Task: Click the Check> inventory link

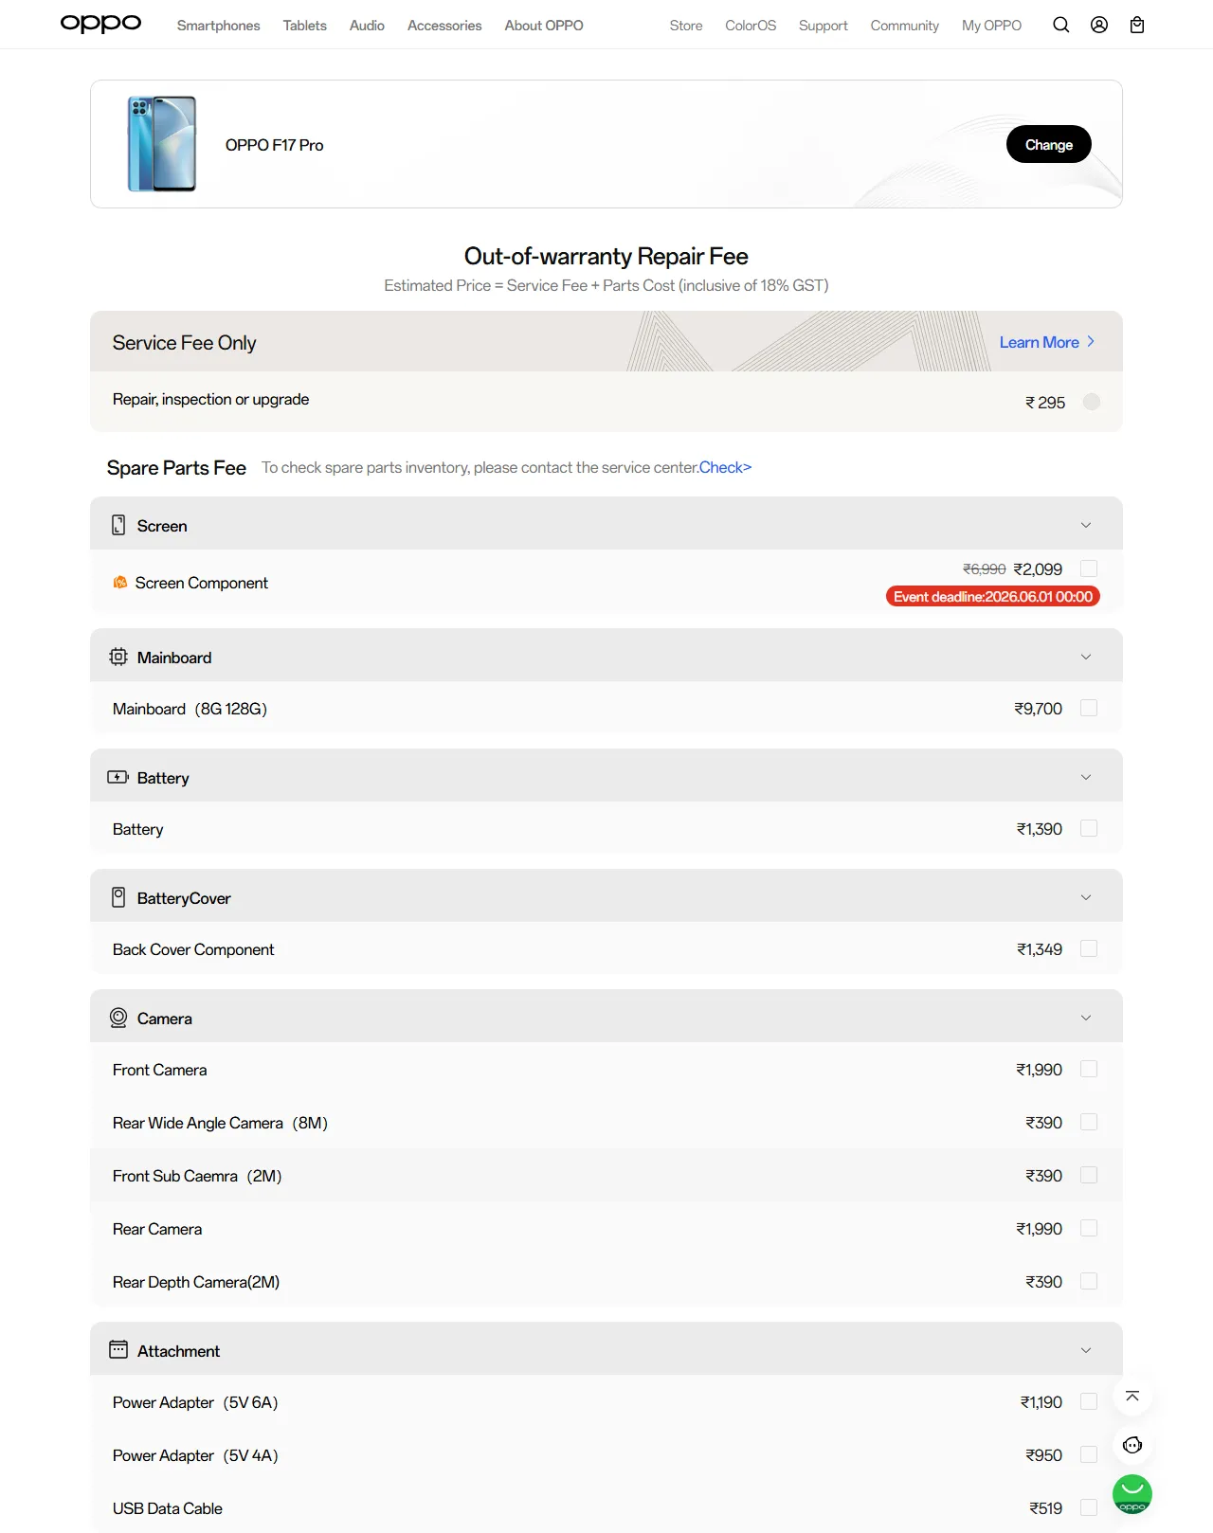Action: point(725,467)
